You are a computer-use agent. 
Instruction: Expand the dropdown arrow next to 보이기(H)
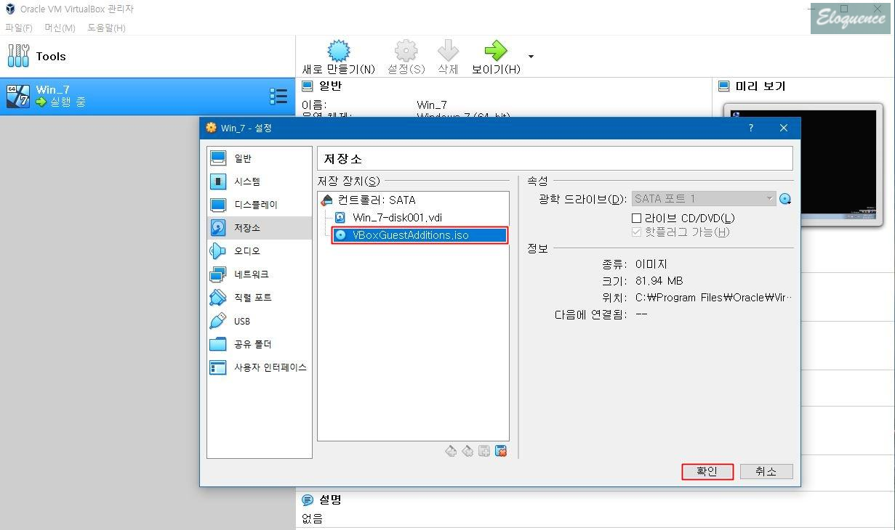531,57
